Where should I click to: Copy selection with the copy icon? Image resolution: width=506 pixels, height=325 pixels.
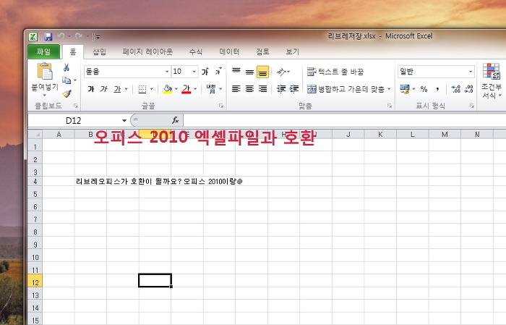67,80
